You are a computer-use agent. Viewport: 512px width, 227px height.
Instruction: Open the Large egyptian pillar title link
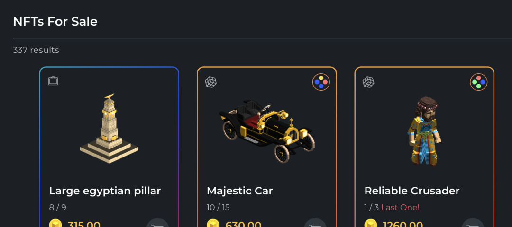[105, 191]
